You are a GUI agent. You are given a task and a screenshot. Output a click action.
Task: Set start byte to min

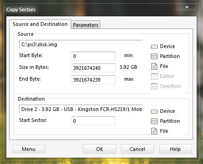pos(128,55)
